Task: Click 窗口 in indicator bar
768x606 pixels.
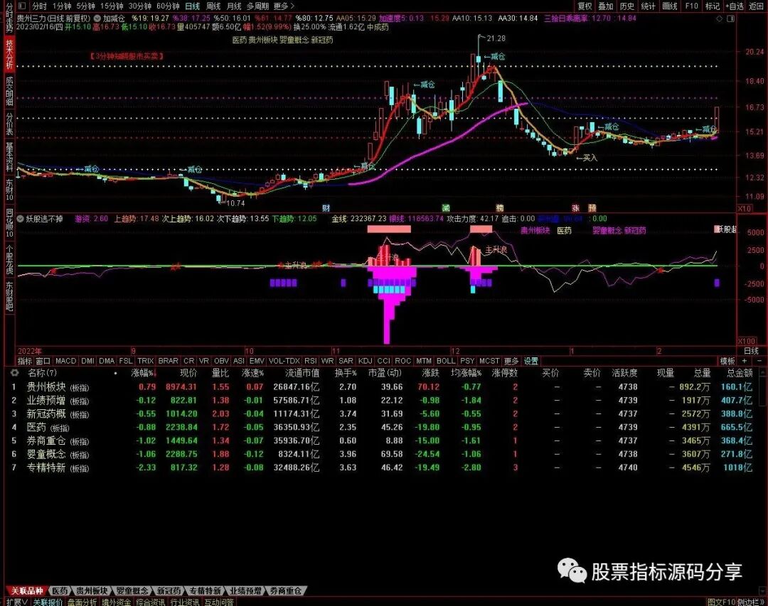Action: pos(43,361)
